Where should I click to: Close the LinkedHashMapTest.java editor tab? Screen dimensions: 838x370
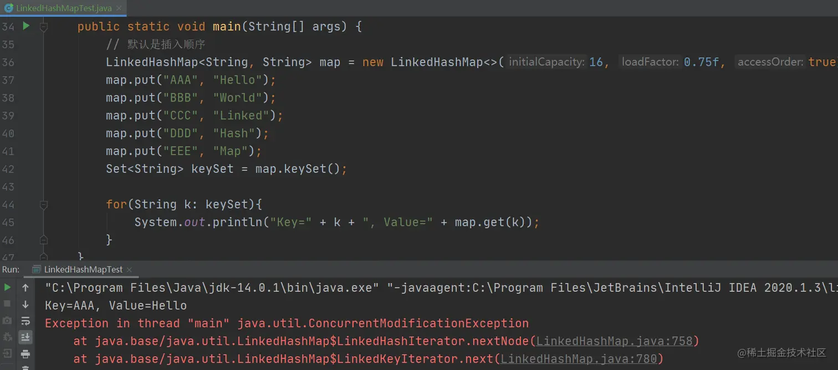tap(119, 8)
